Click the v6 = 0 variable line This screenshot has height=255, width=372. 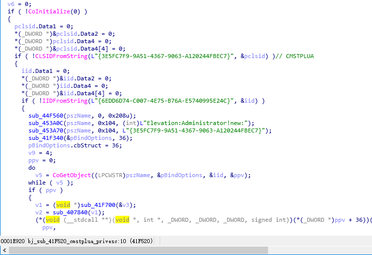[19, 4]
